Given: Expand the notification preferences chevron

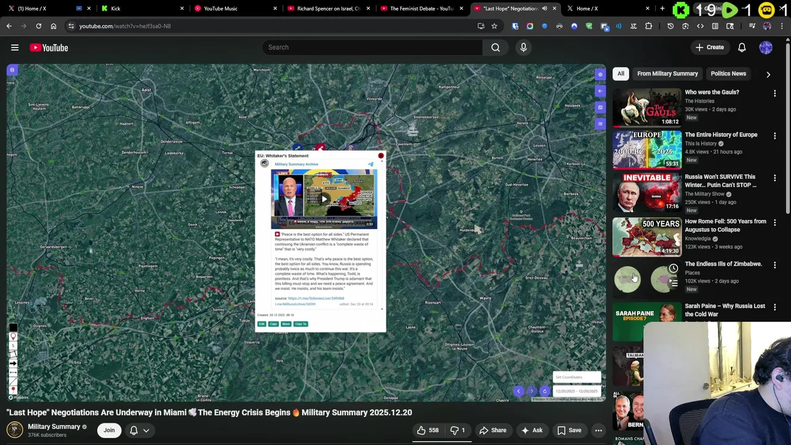Looking at the screenshot, I should [x=146, y=430].
